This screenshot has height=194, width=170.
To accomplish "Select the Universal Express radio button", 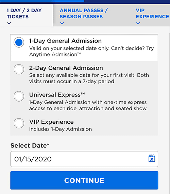I will click(19, 96).
